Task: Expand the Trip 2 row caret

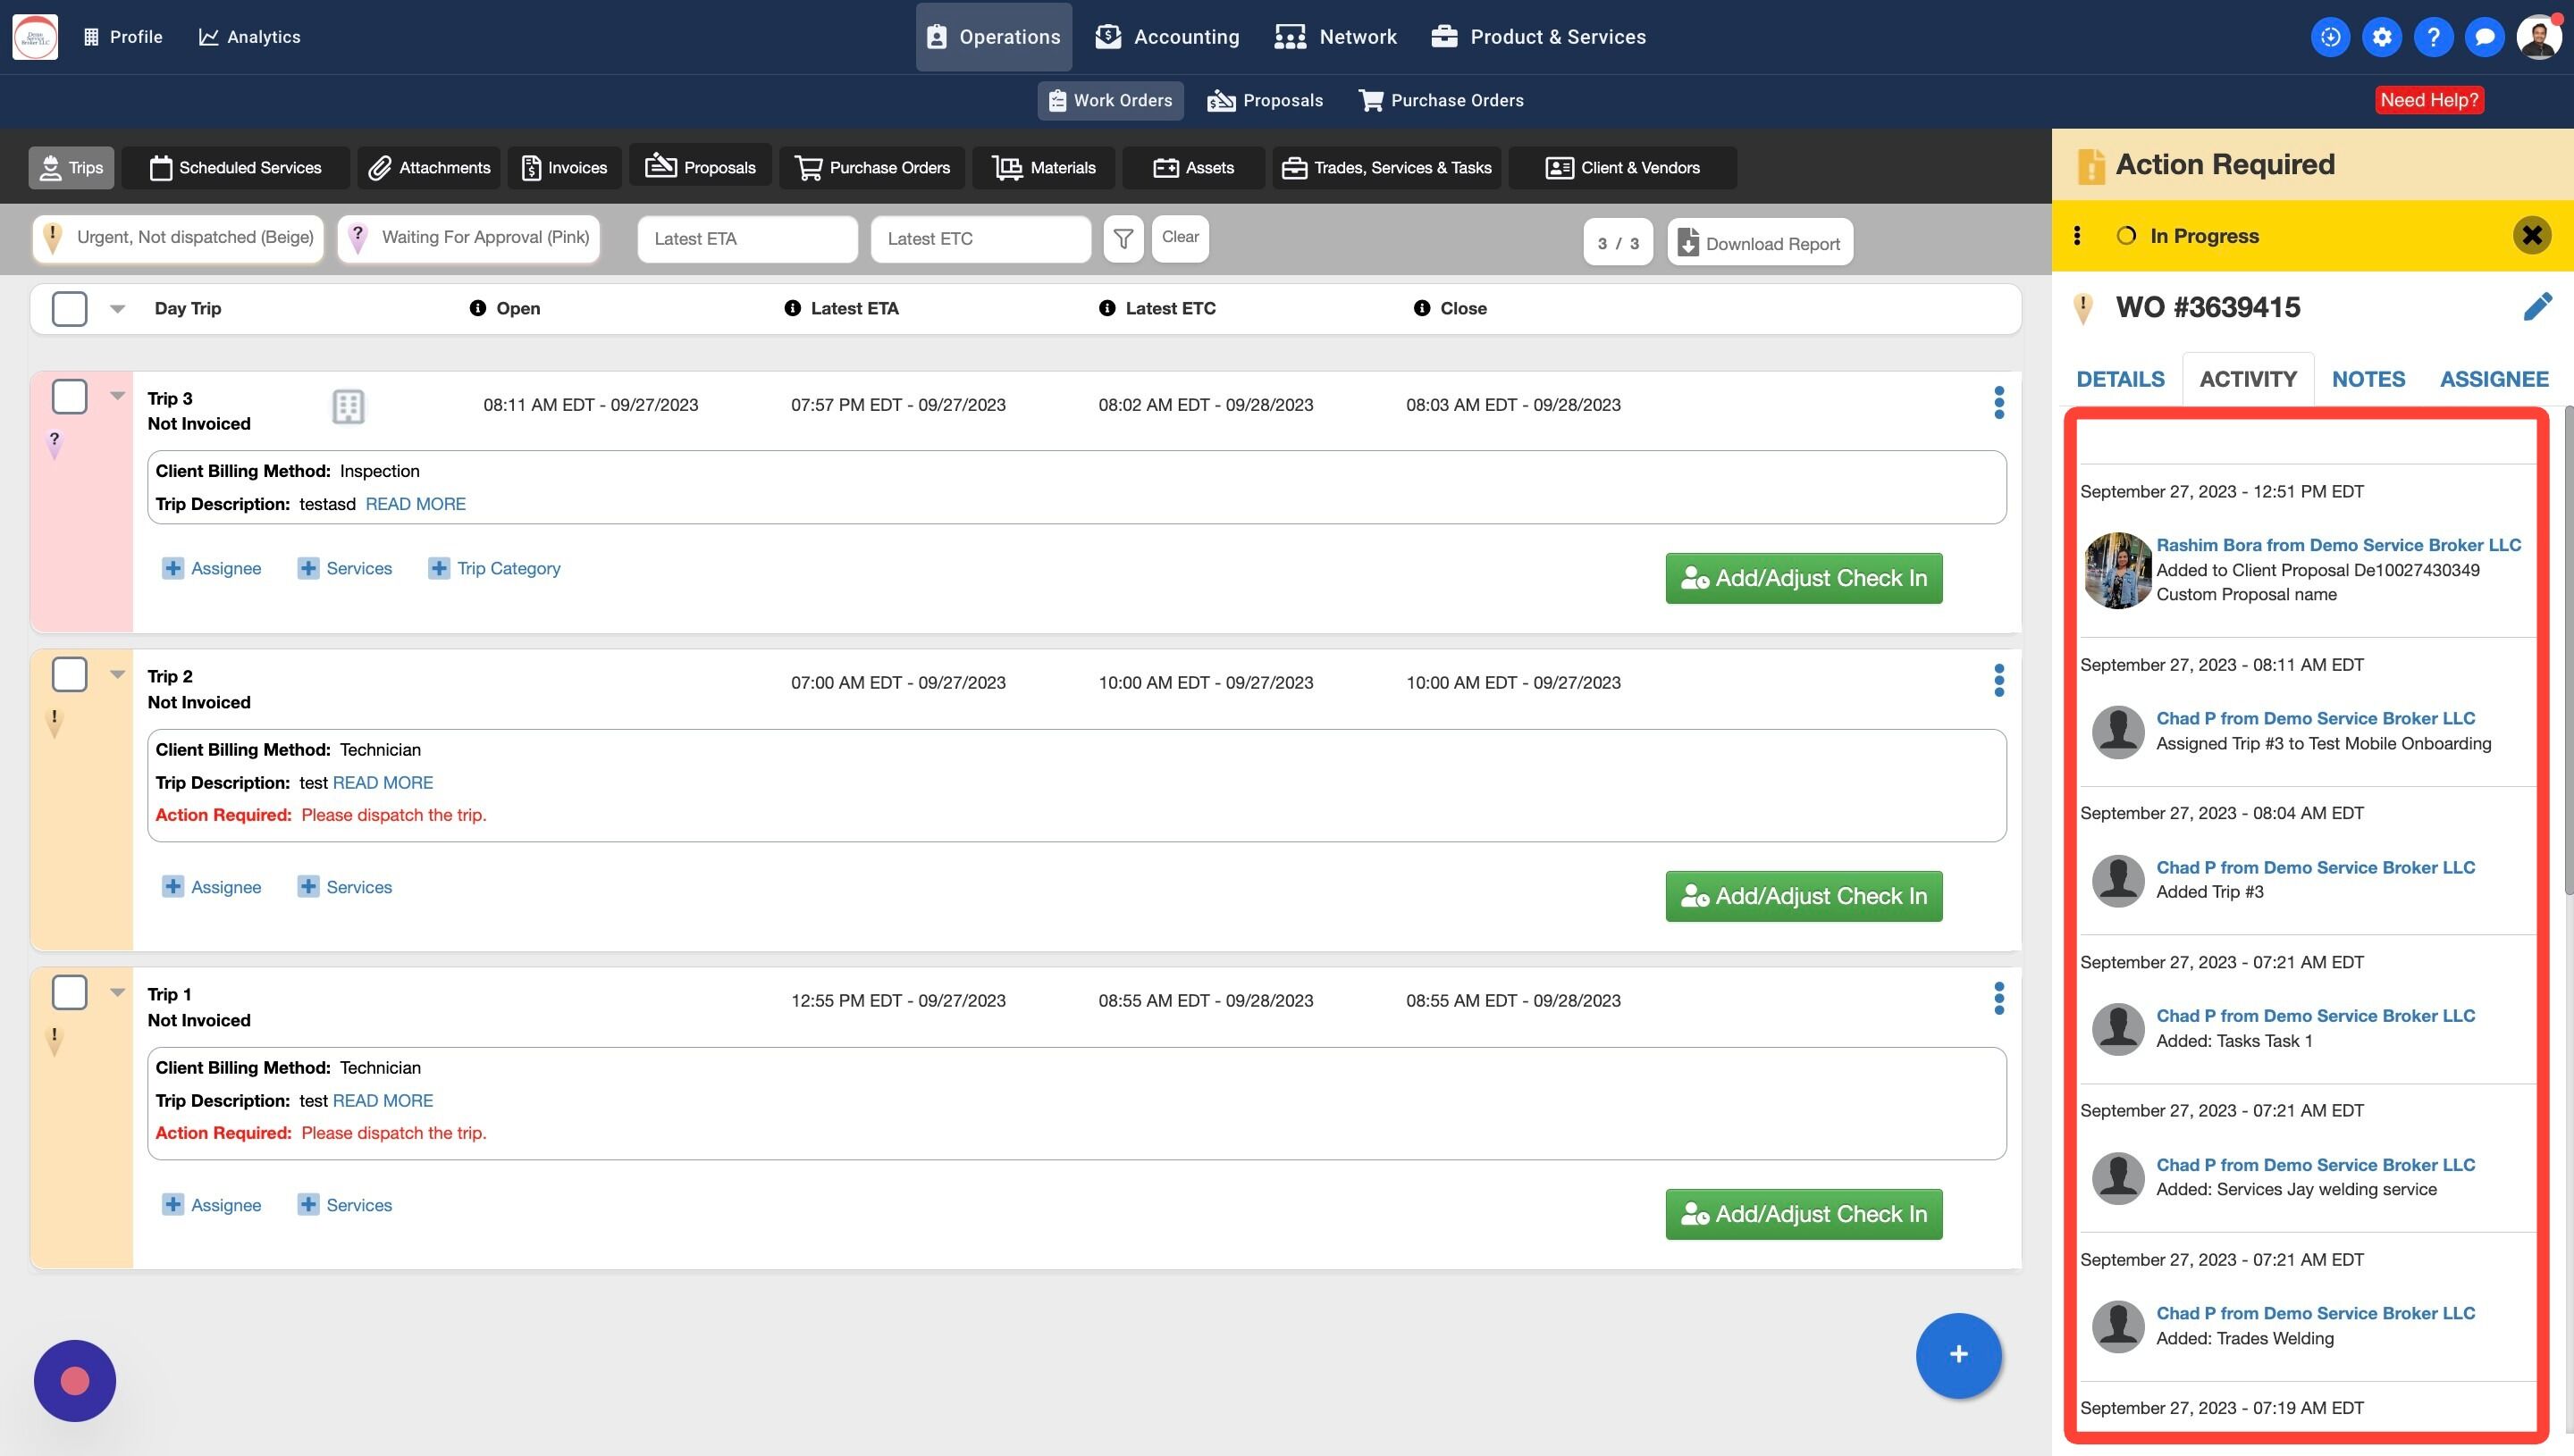Action: click(x=117, y=675)
